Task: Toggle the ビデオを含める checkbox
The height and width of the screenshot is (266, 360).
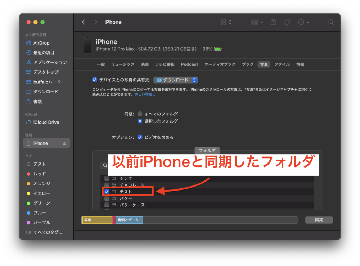Action: (x=140, y=137)
